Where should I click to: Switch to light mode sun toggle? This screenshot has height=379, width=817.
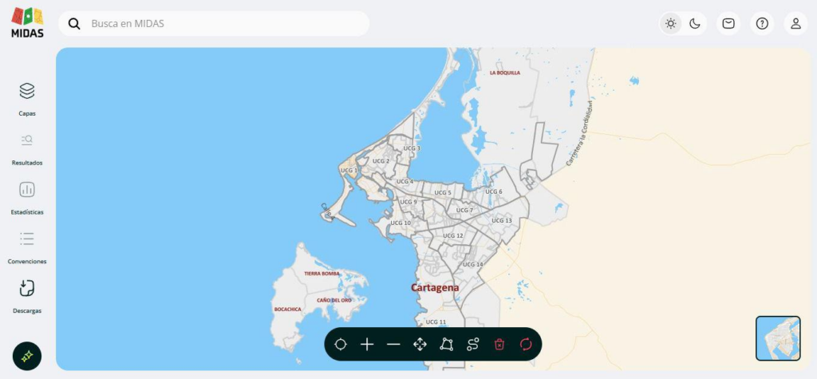(671, 23)
